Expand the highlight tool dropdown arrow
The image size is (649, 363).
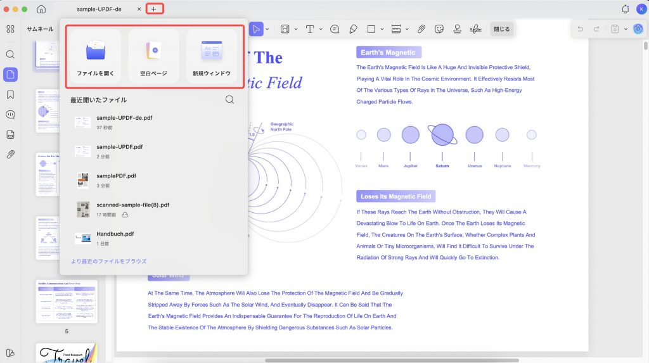click(295, 29)
